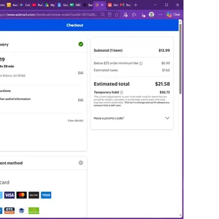Viewport: 219px width, 219px height.
Task: Edit the delivery address
Action: tap(80, 72)
